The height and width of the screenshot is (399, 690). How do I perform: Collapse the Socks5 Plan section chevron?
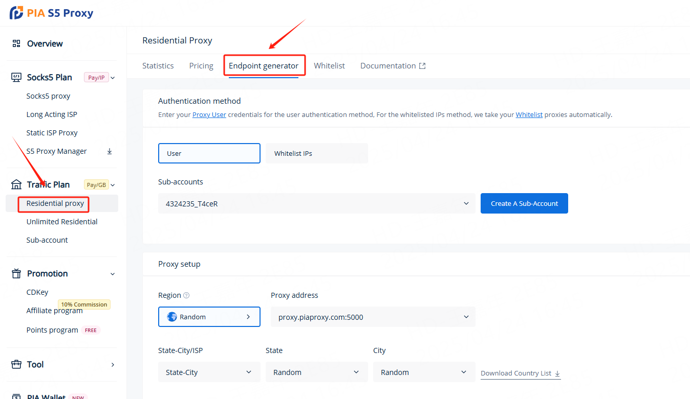(113, 78)
